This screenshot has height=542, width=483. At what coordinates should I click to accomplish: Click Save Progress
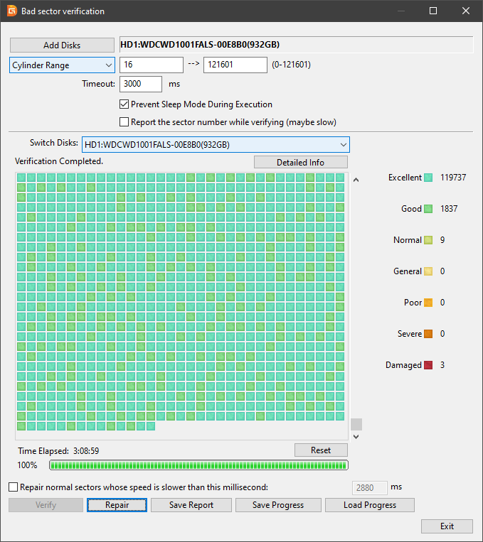tap(278, 505)
